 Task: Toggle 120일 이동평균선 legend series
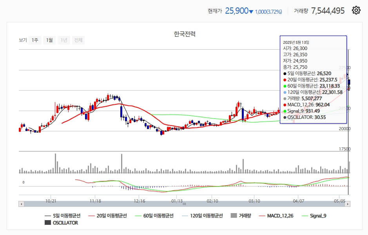[202, 215]
